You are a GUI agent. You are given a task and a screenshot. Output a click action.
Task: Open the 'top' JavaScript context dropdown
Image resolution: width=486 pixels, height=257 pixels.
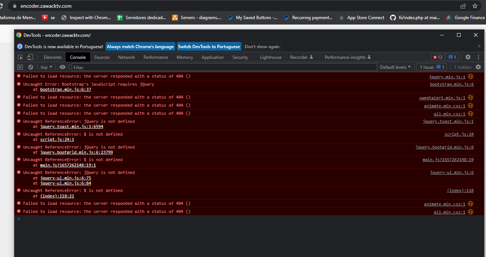[46, 67]
